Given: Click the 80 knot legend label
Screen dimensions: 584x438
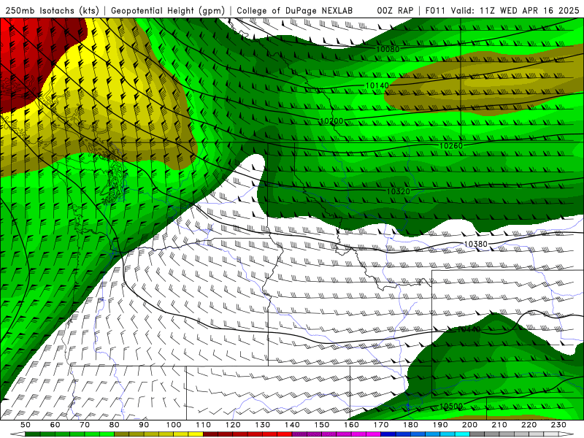Looking at the screenshot, I should [x=115, y=425].
